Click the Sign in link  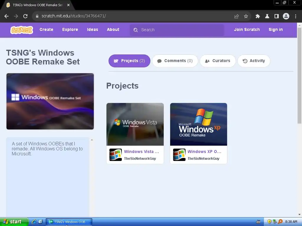[x=276, y=30]
